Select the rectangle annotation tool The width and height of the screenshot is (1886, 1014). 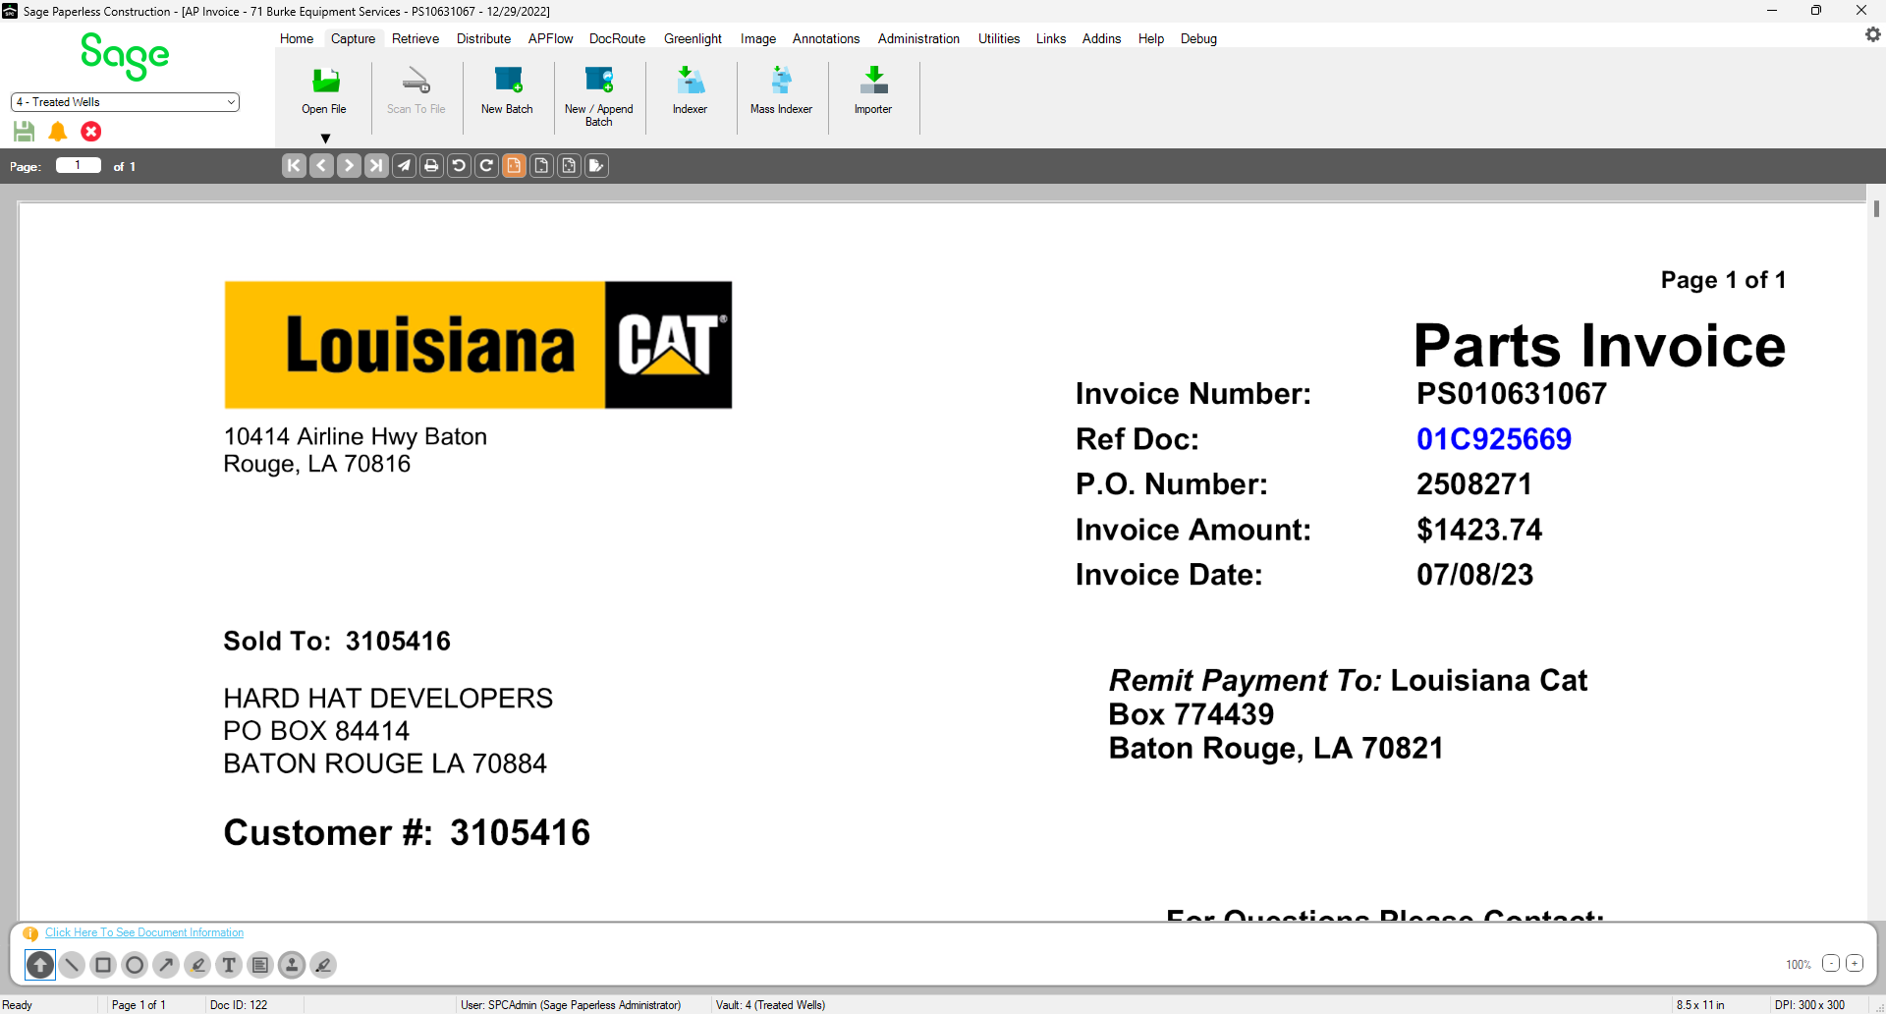coord(103,965)
